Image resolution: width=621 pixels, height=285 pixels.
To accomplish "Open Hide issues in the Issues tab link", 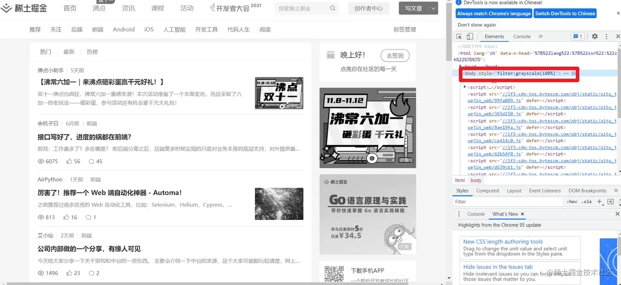I will point(498,267).
